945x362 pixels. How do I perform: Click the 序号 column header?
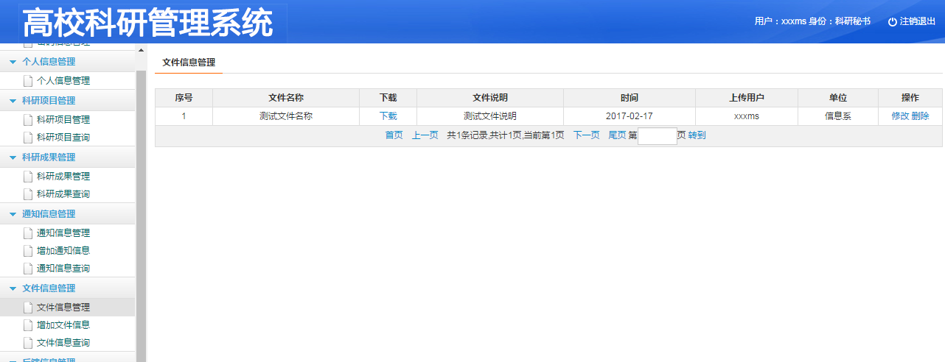[x=184, y=98]
